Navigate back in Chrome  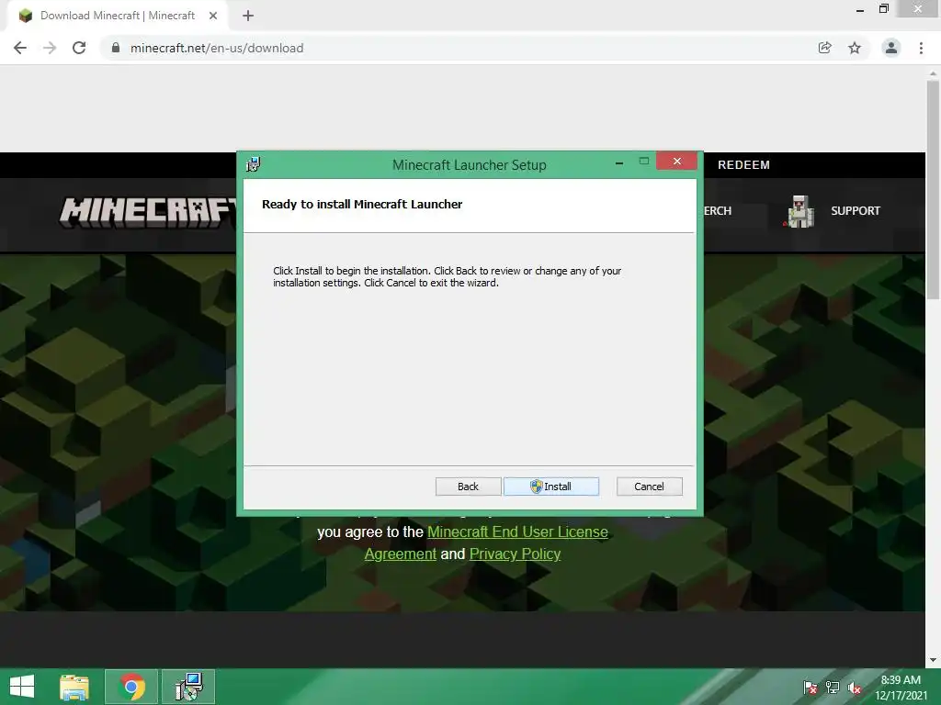pyautogui.click(x=20, y=48)
